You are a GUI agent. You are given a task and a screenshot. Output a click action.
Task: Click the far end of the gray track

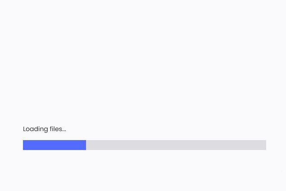(x=266, y=145)
